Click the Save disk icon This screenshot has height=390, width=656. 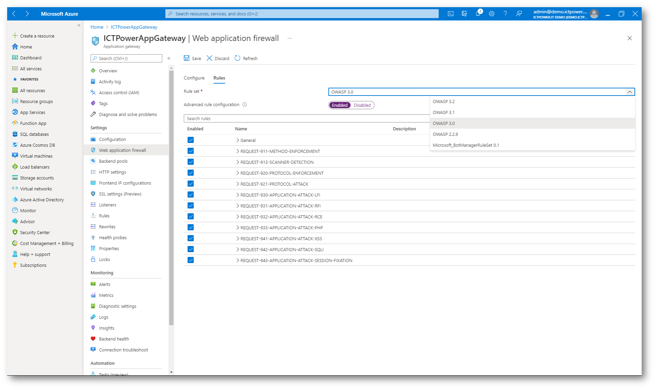pyautogui.click(x=186, y=58)
